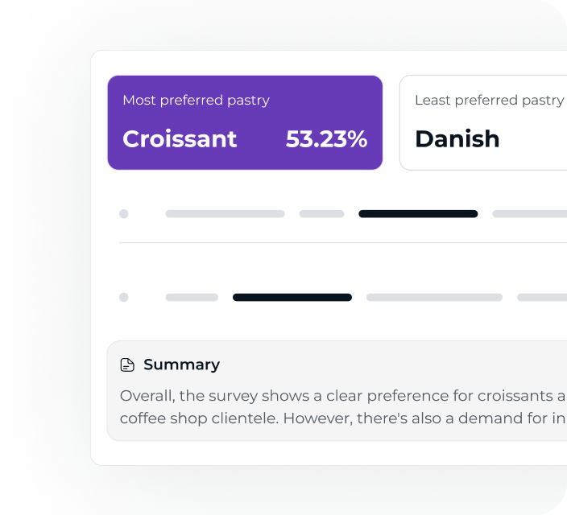567x515 pixels.
Task: Click the Summary document icon
Action: click(x=127, y=365)
